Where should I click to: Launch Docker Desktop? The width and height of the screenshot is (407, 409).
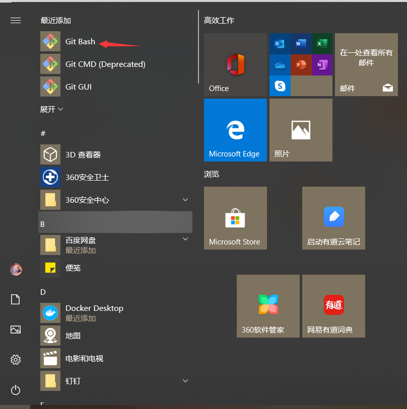[116, 313]
